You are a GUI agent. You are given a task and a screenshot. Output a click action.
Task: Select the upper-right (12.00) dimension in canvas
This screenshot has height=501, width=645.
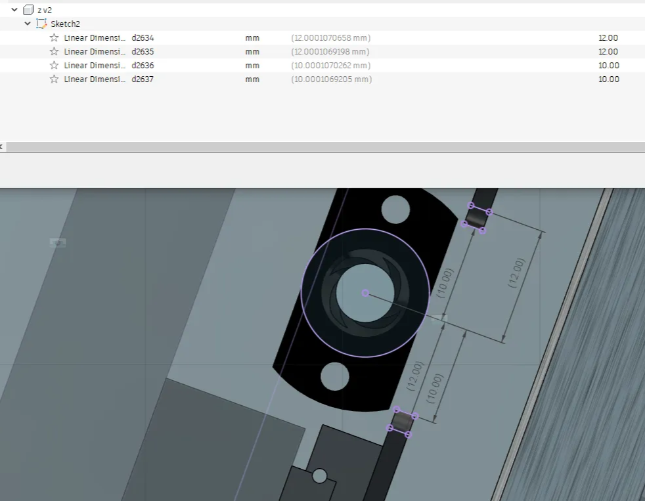tap(517, 272)
